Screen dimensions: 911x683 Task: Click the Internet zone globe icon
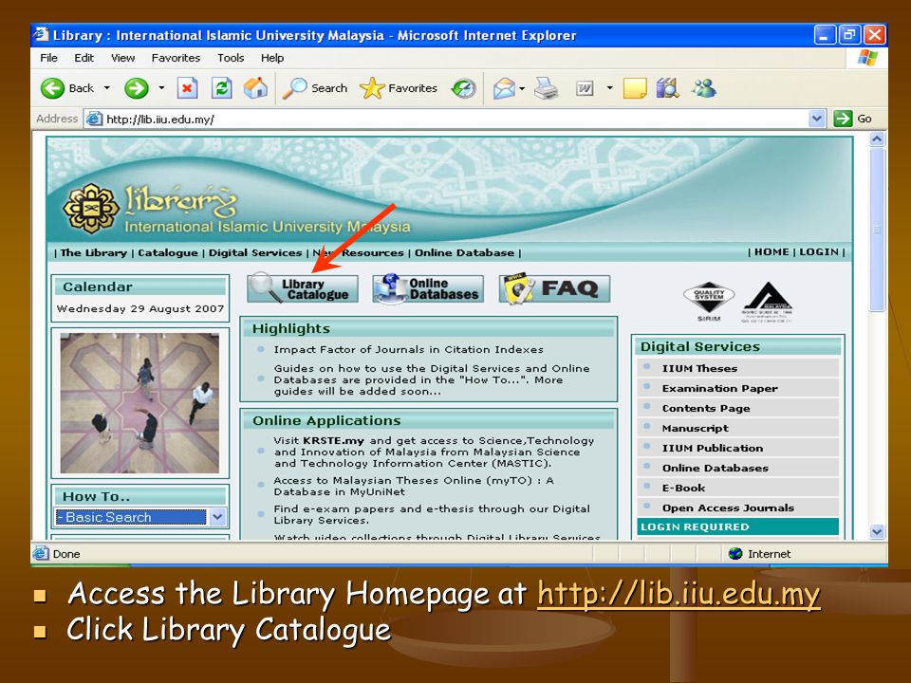point(735,553)
